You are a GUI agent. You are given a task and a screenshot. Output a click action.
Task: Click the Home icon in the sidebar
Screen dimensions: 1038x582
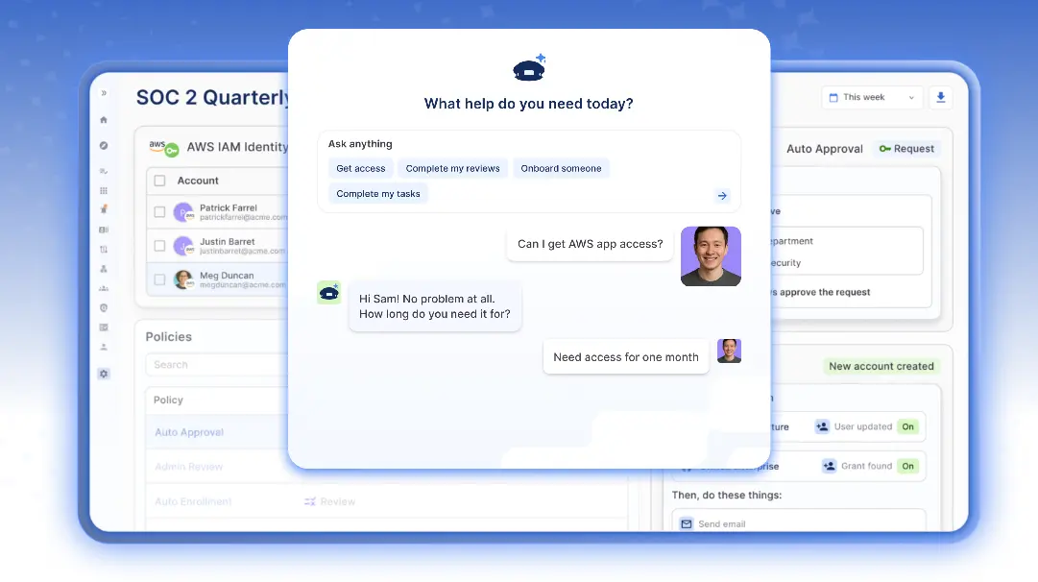(104, 120)
